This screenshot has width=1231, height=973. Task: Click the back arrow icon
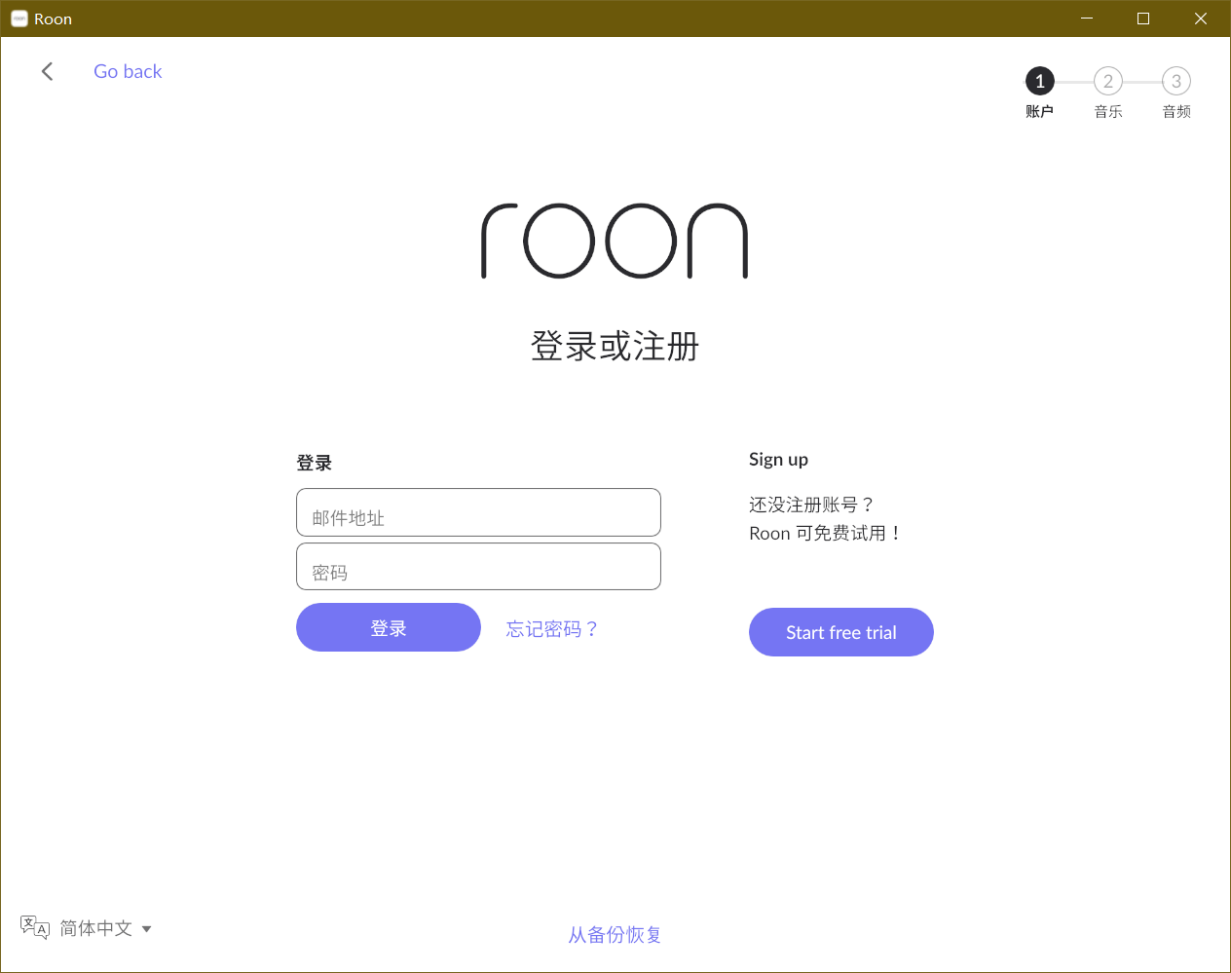pyautogui.click(x=47, y=71)
